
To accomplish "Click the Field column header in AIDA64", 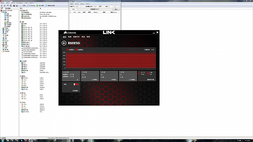I will 21,8.
